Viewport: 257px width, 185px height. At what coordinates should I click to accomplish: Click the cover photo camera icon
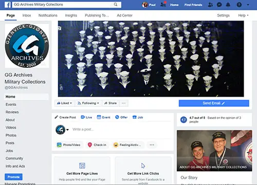pyautogui.click(x=60, y=28)
